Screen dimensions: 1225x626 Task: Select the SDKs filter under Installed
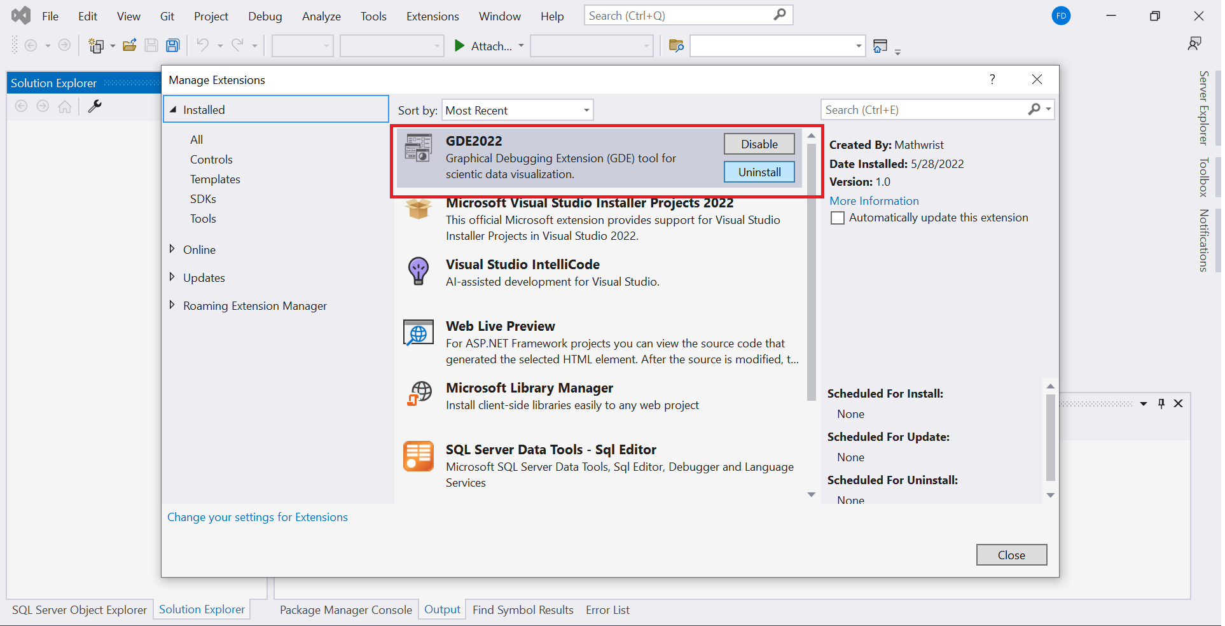[x=203, y=198]
